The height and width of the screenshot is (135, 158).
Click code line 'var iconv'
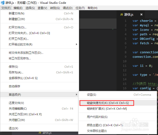pyautogui.click(x=145, y=30)
